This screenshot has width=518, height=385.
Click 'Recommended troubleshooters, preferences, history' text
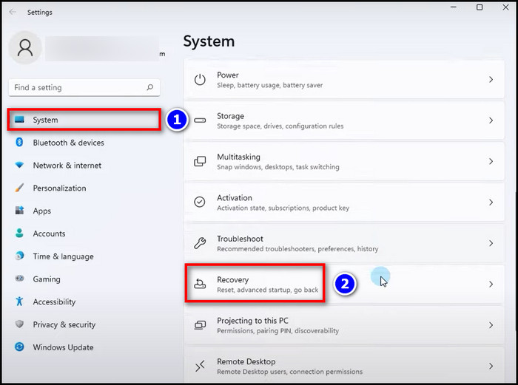tap(297, 249)
